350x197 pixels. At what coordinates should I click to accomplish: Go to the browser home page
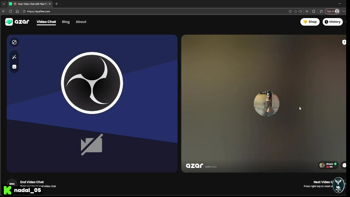click(17, 11)
